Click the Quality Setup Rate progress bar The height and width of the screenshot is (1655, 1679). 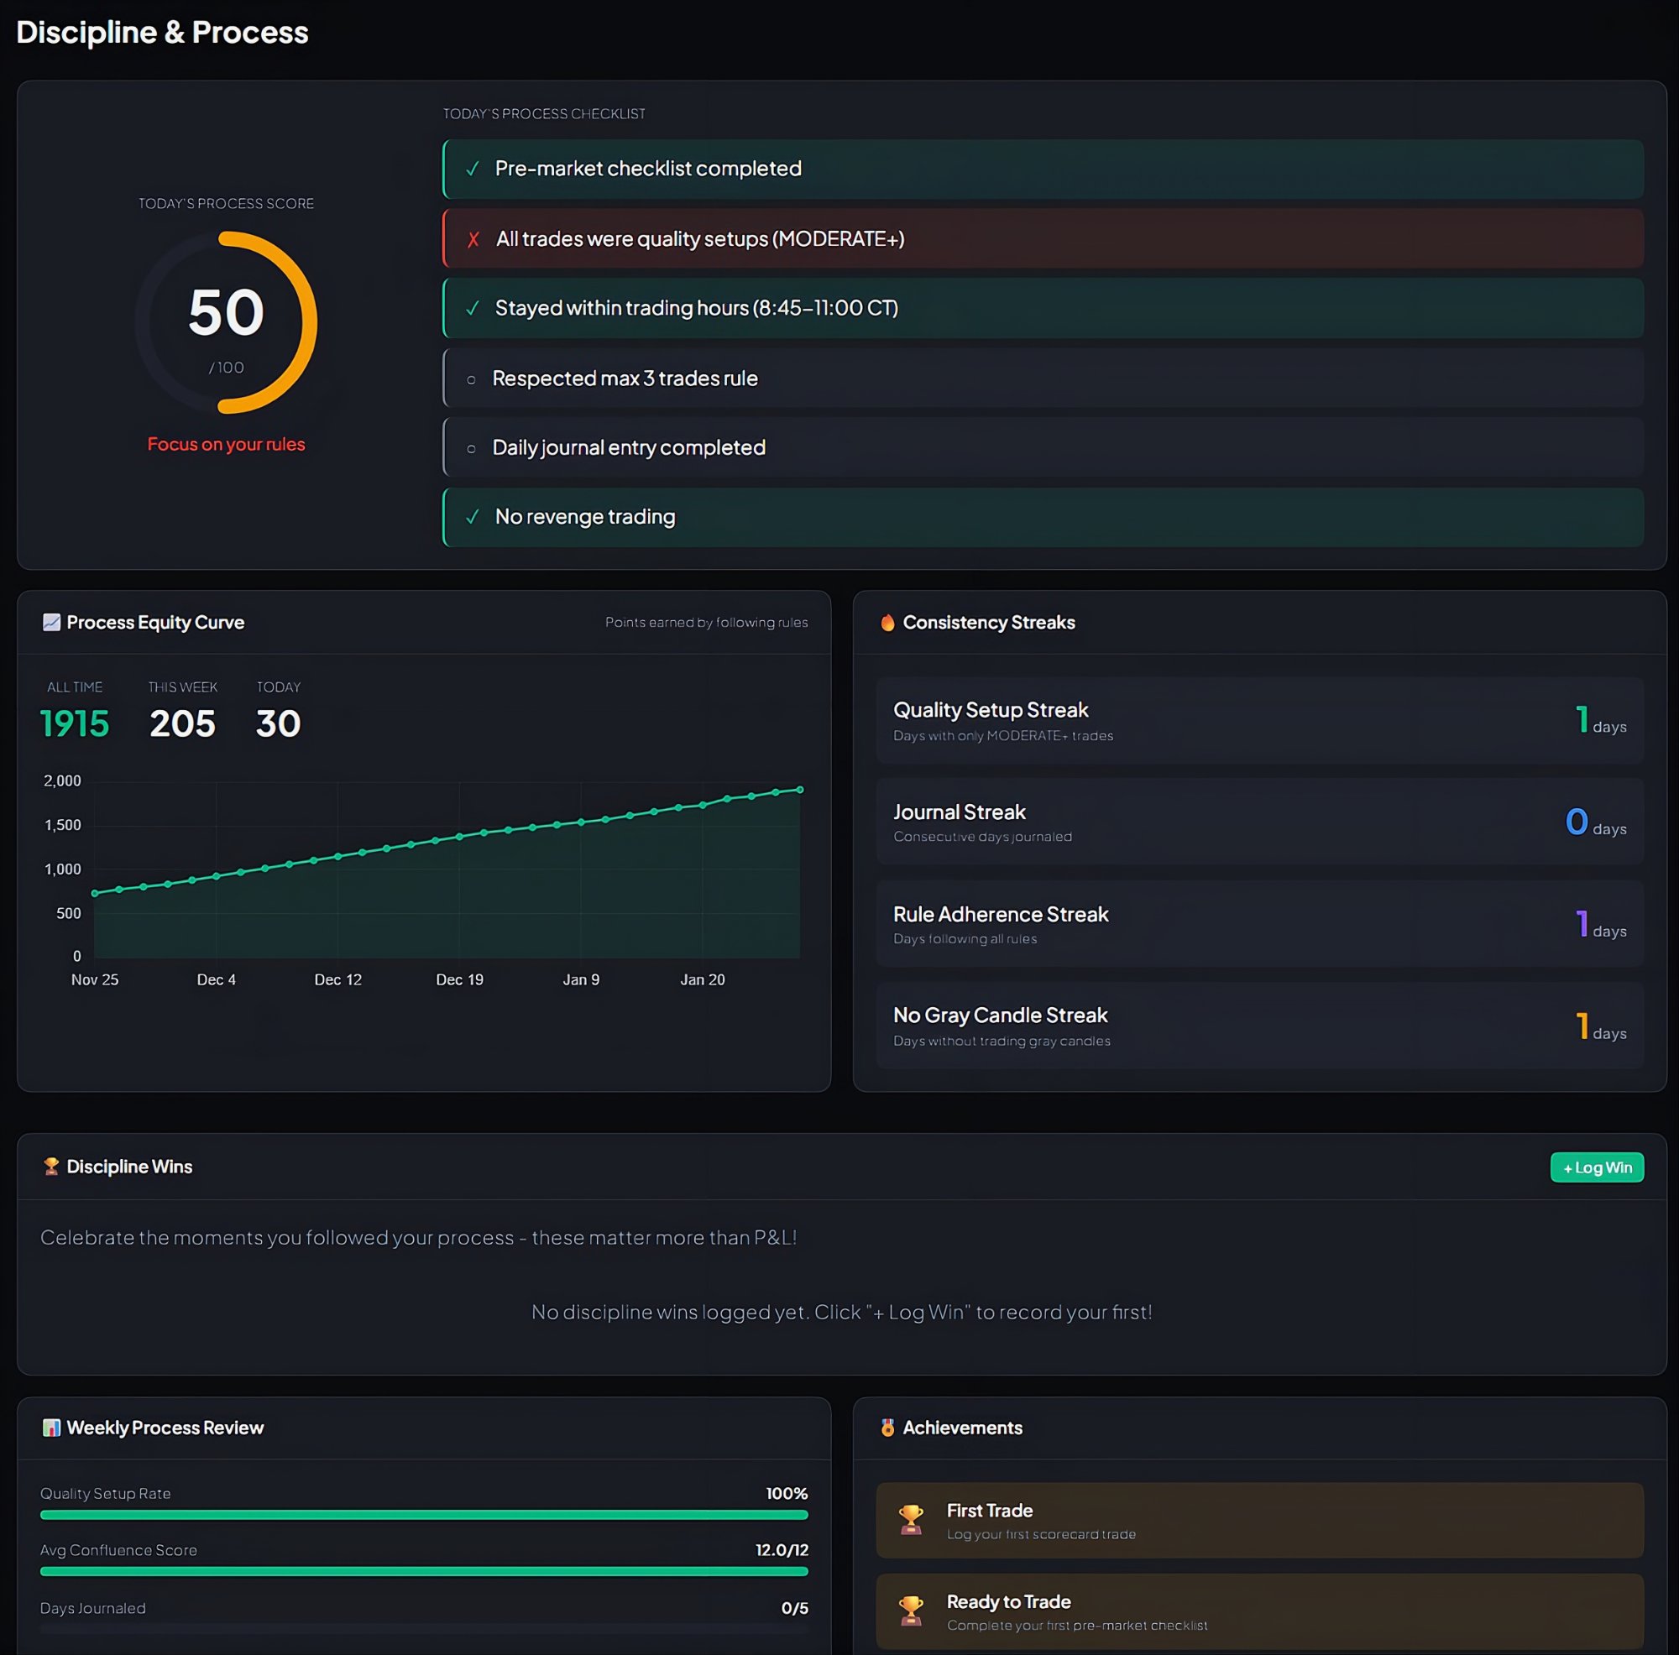(423, 1514)
